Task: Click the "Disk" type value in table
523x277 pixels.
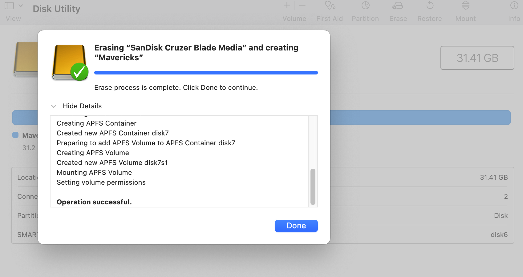Action: point(501,215)
